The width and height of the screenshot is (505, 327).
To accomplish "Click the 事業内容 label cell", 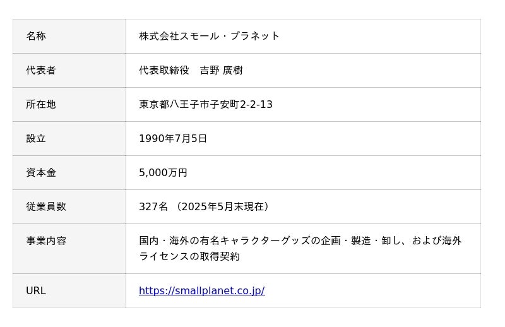I will 46,241.
